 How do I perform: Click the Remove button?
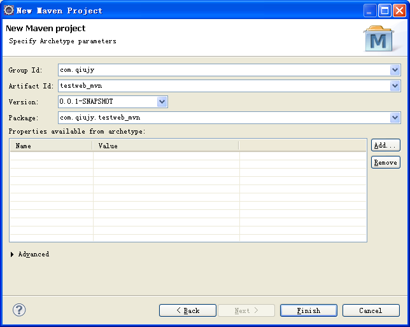pos(386,163)
